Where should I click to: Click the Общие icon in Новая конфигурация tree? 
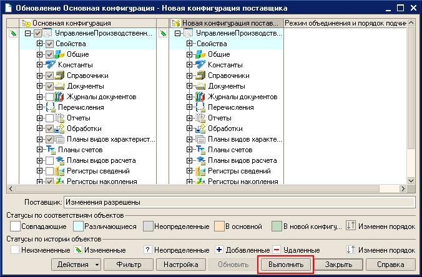point(200,54)
